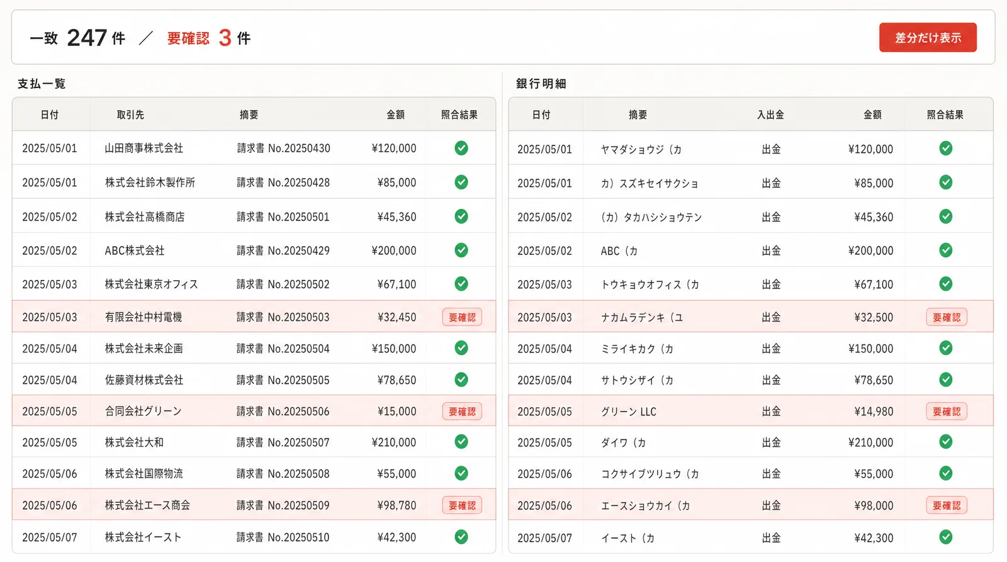The height and width of the screenshot is (562, 1007).
Task: Click match checkmark for スズキセイサクショ bank row
Action: click(x=945, y=183)
